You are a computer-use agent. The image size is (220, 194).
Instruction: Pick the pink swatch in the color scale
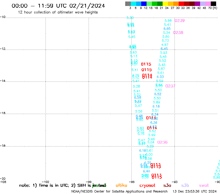point(208,4)
